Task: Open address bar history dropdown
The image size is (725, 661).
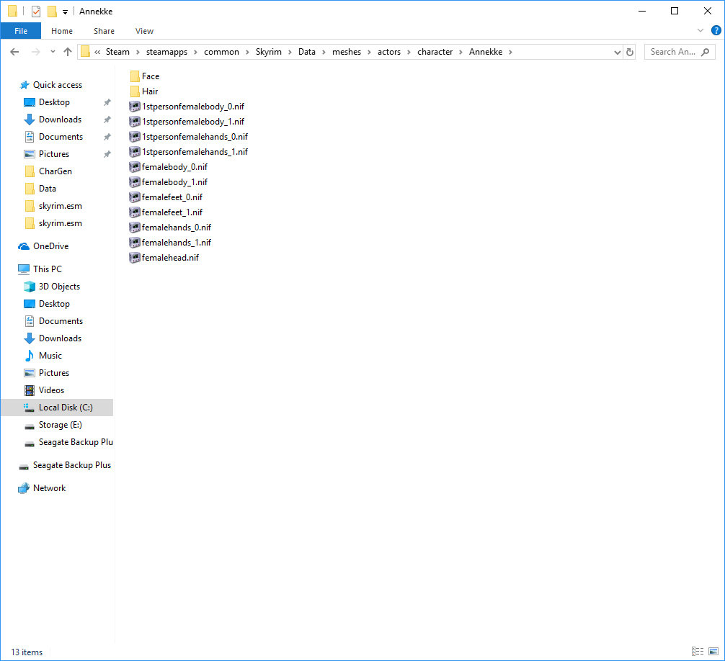Action: coord(617,52)
